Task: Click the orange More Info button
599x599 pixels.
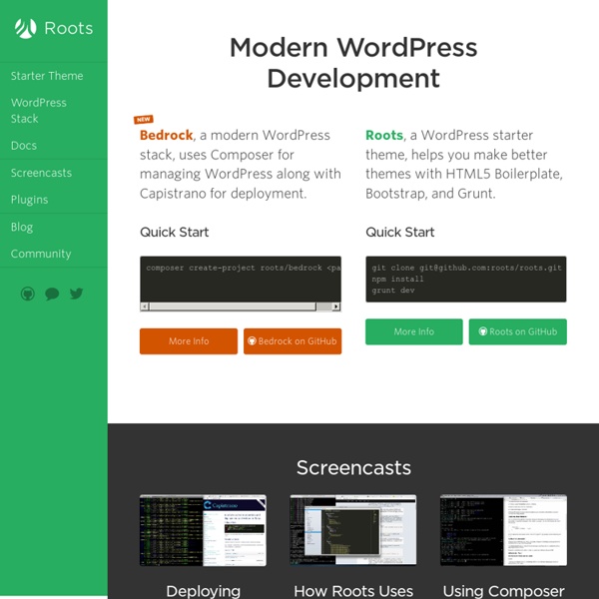Action: tap(189, 341)
